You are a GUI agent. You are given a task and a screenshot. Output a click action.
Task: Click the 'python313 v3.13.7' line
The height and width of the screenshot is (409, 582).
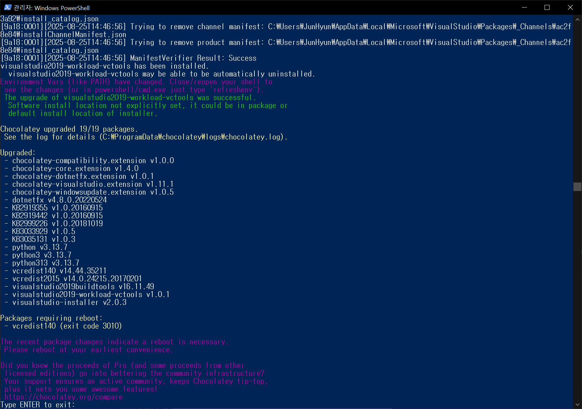tap(46, 263)
